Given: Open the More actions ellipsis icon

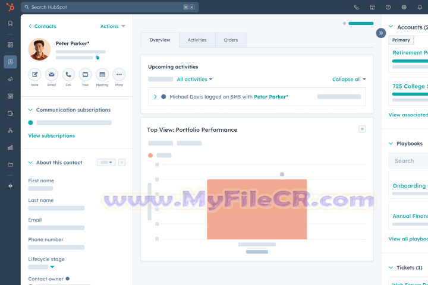Looking at the screenshot, I should [x=119, y=74].
